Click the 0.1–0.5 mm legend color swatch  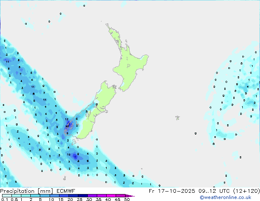(7, 196)
